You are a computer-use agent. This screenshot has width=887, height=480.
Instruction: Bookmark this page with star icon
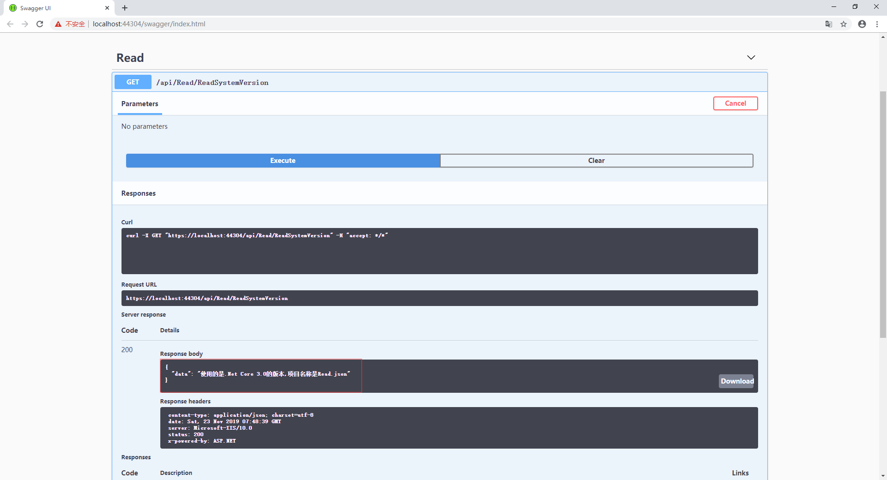tap(844, 24)
